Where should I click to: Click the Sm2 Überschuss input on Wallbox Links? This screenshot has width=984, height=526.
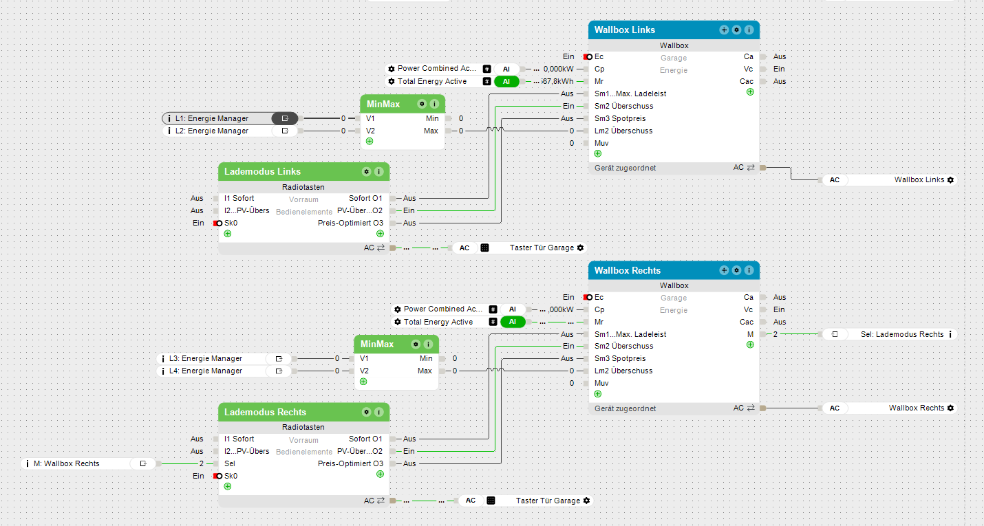point(624,106)
